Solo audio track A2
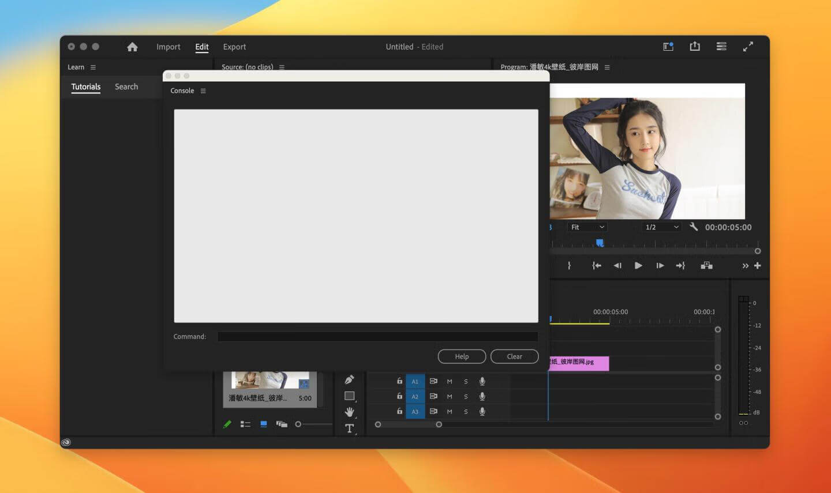This screenshot has width=831, height=493. [x=466, y=397]
